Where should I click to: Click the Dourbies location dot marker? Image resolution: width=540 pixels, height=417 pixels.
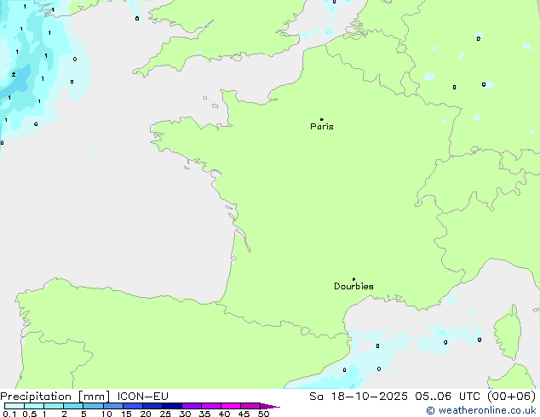[353, 279]
